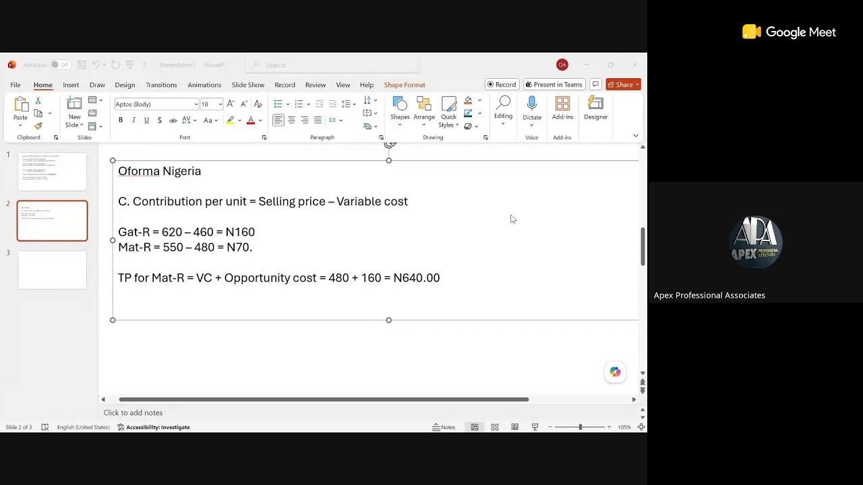Switch to the Insert tab
The image size is (863, 485).
coord(71,85)
